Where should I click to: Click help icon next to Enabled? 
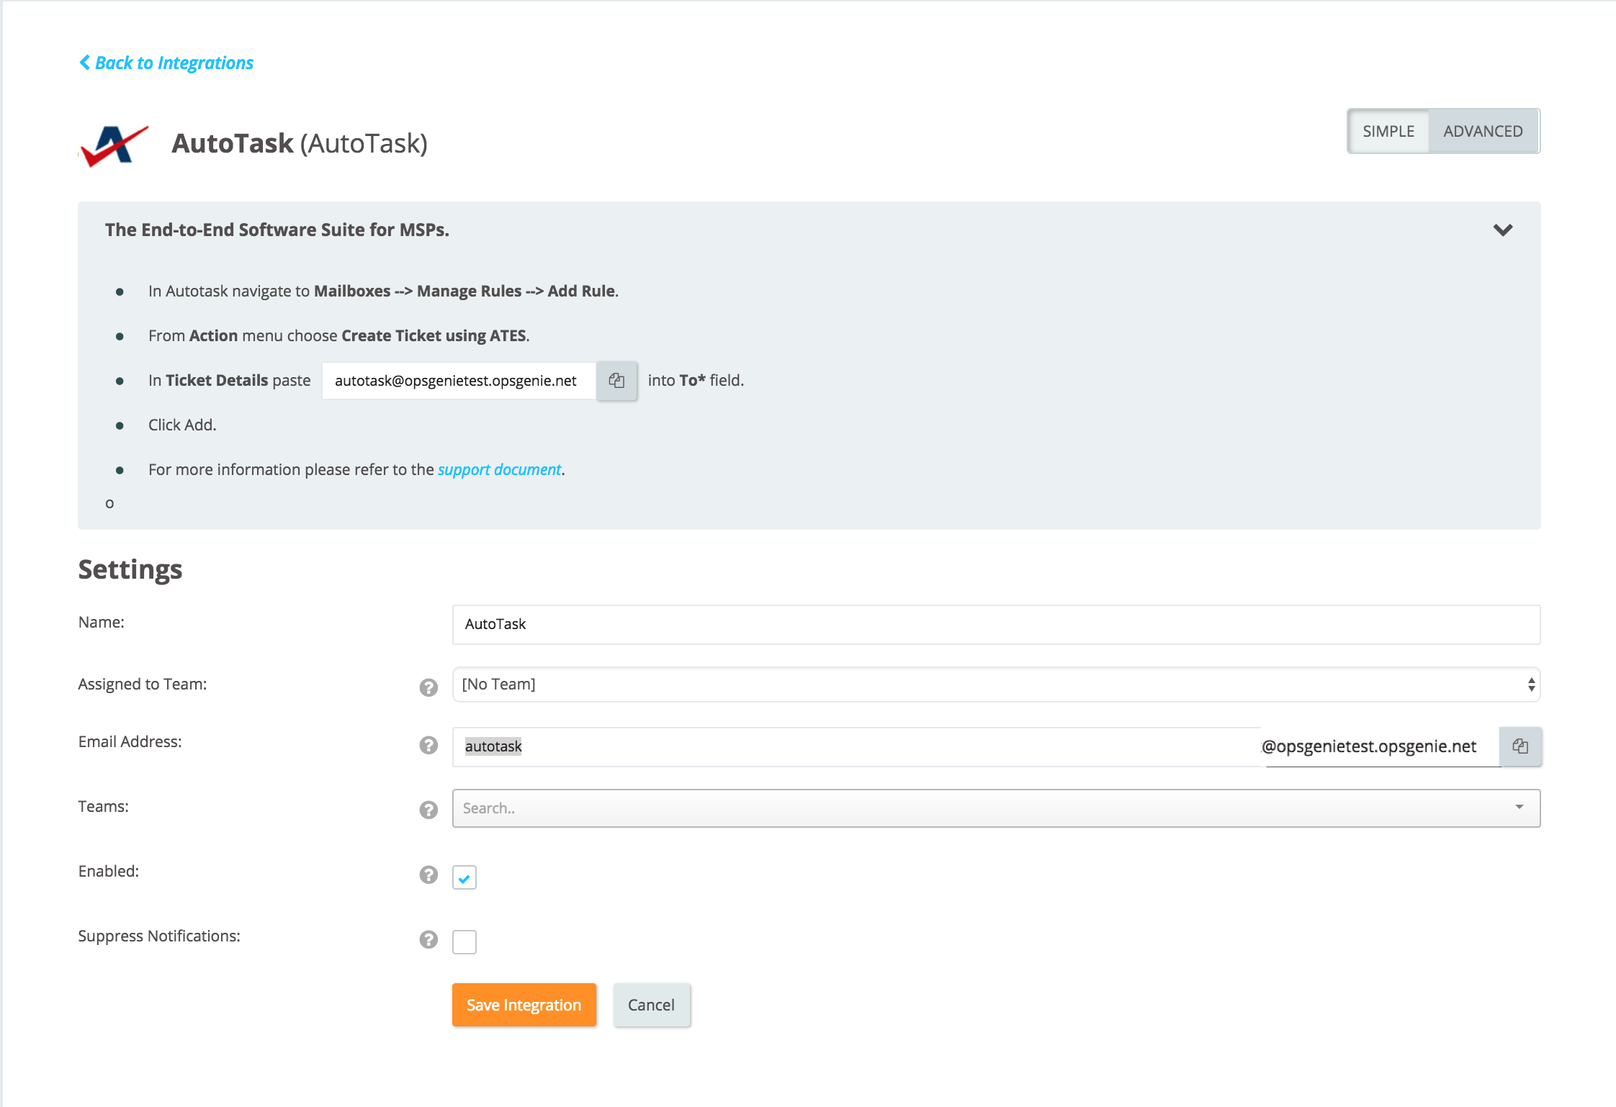tap(428, 875)
